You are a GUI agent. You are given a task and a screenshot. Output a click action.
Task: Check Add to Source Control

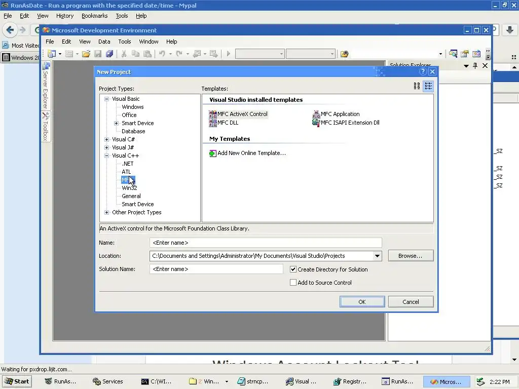point(293,283)
